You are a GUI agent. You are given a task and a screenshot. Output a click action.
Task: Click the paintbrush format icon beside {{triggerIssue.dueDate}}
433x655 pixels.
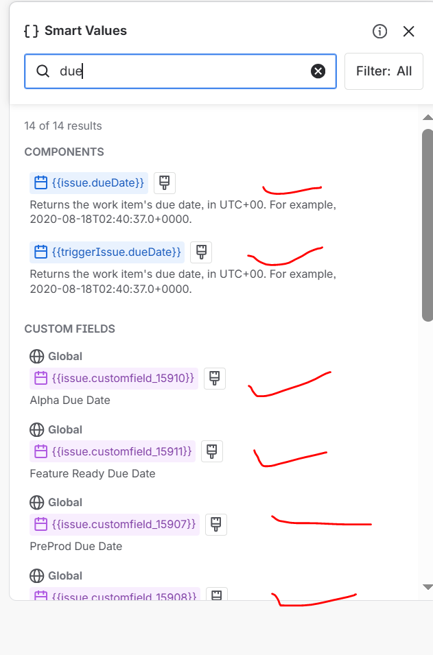[x=200, y=252]
